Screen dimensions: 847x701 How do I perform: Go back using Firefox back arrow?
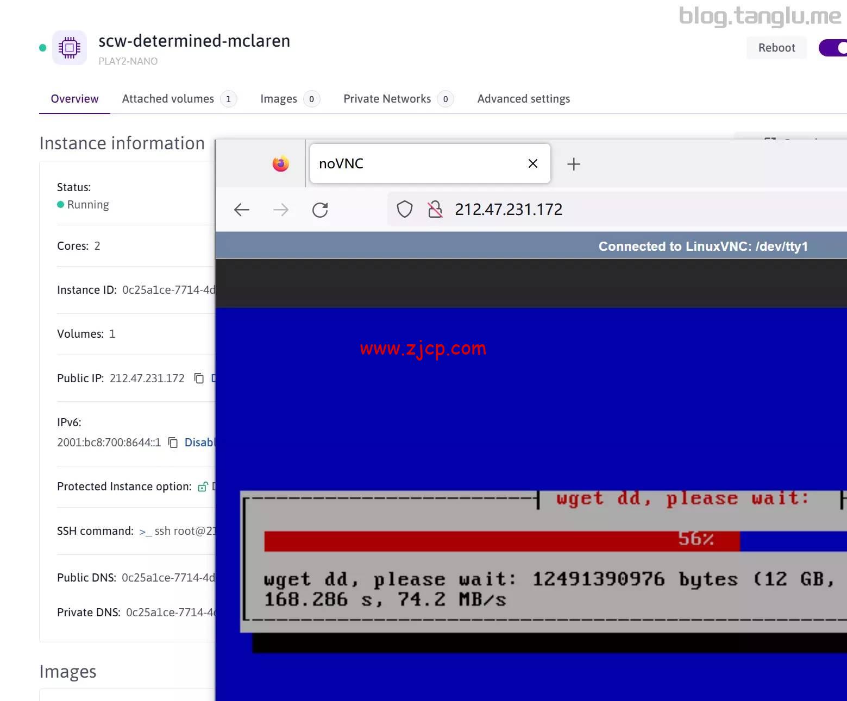[x=242, y=210]
